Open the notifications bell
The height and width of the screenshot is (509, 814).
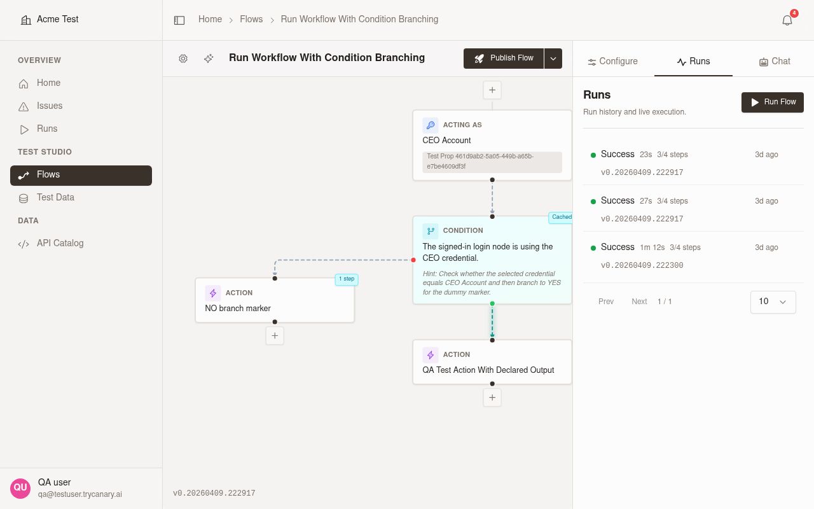pyautogui.click(x=787, y=20)
